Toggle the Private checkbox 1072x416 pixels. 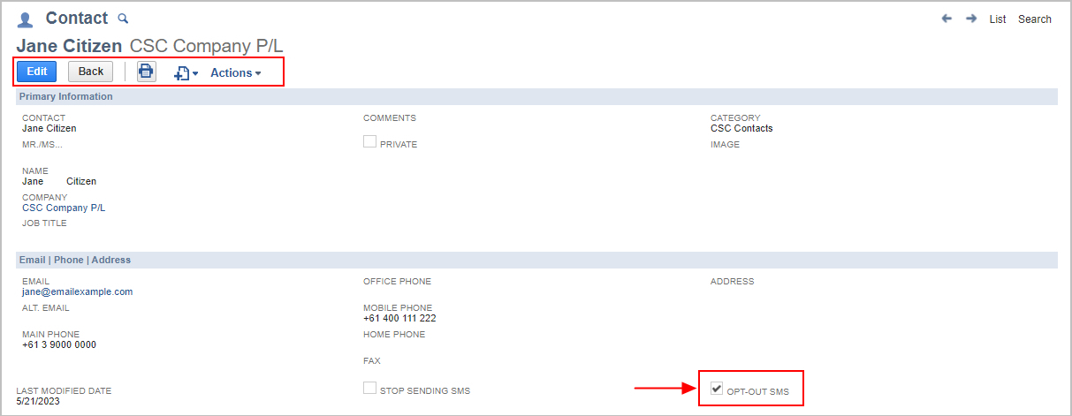[x=370, y=141]
